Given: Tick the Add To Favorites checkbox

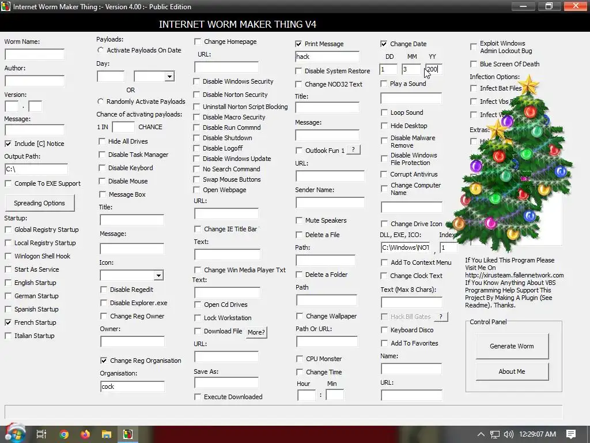Looking at the screenshot, I should 384,343.
